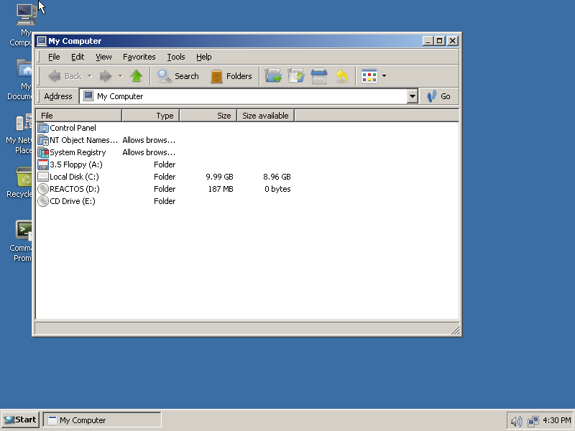This screenshot has width=575, height=431.
Task: Sort by Size available column header
Action: click(x=265, y=116)
